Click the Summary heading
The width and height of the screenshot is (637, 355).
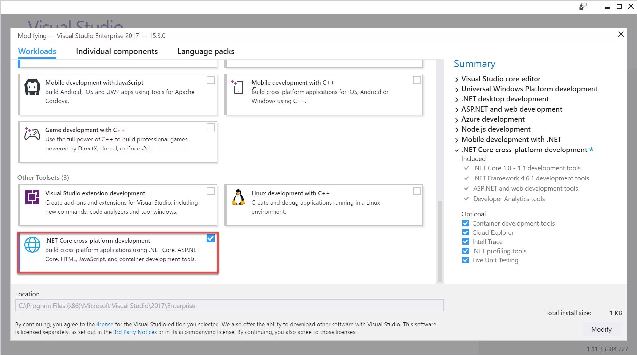pos(475,64)
